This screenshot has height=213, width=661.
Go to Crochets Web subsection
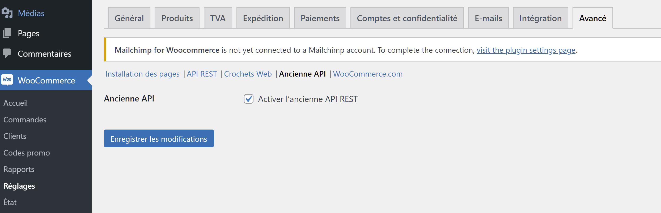click(x=248, y=74)
